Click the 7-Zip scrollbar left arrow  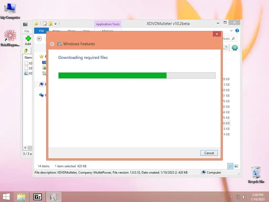tap(25, 148)
